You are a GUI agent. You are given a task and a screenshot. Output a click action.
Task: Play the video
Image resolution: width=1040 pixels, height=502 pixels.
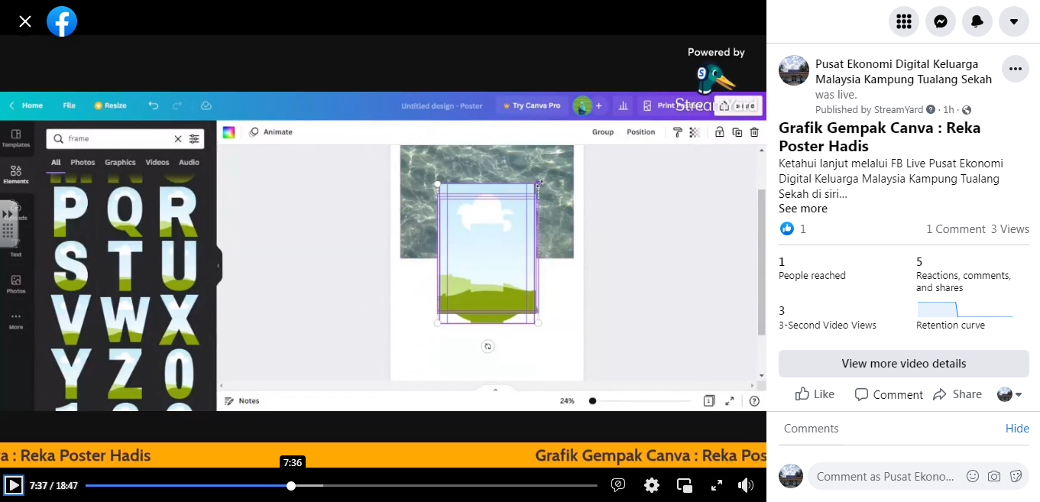pyautogui.click(x=14, y=485)
